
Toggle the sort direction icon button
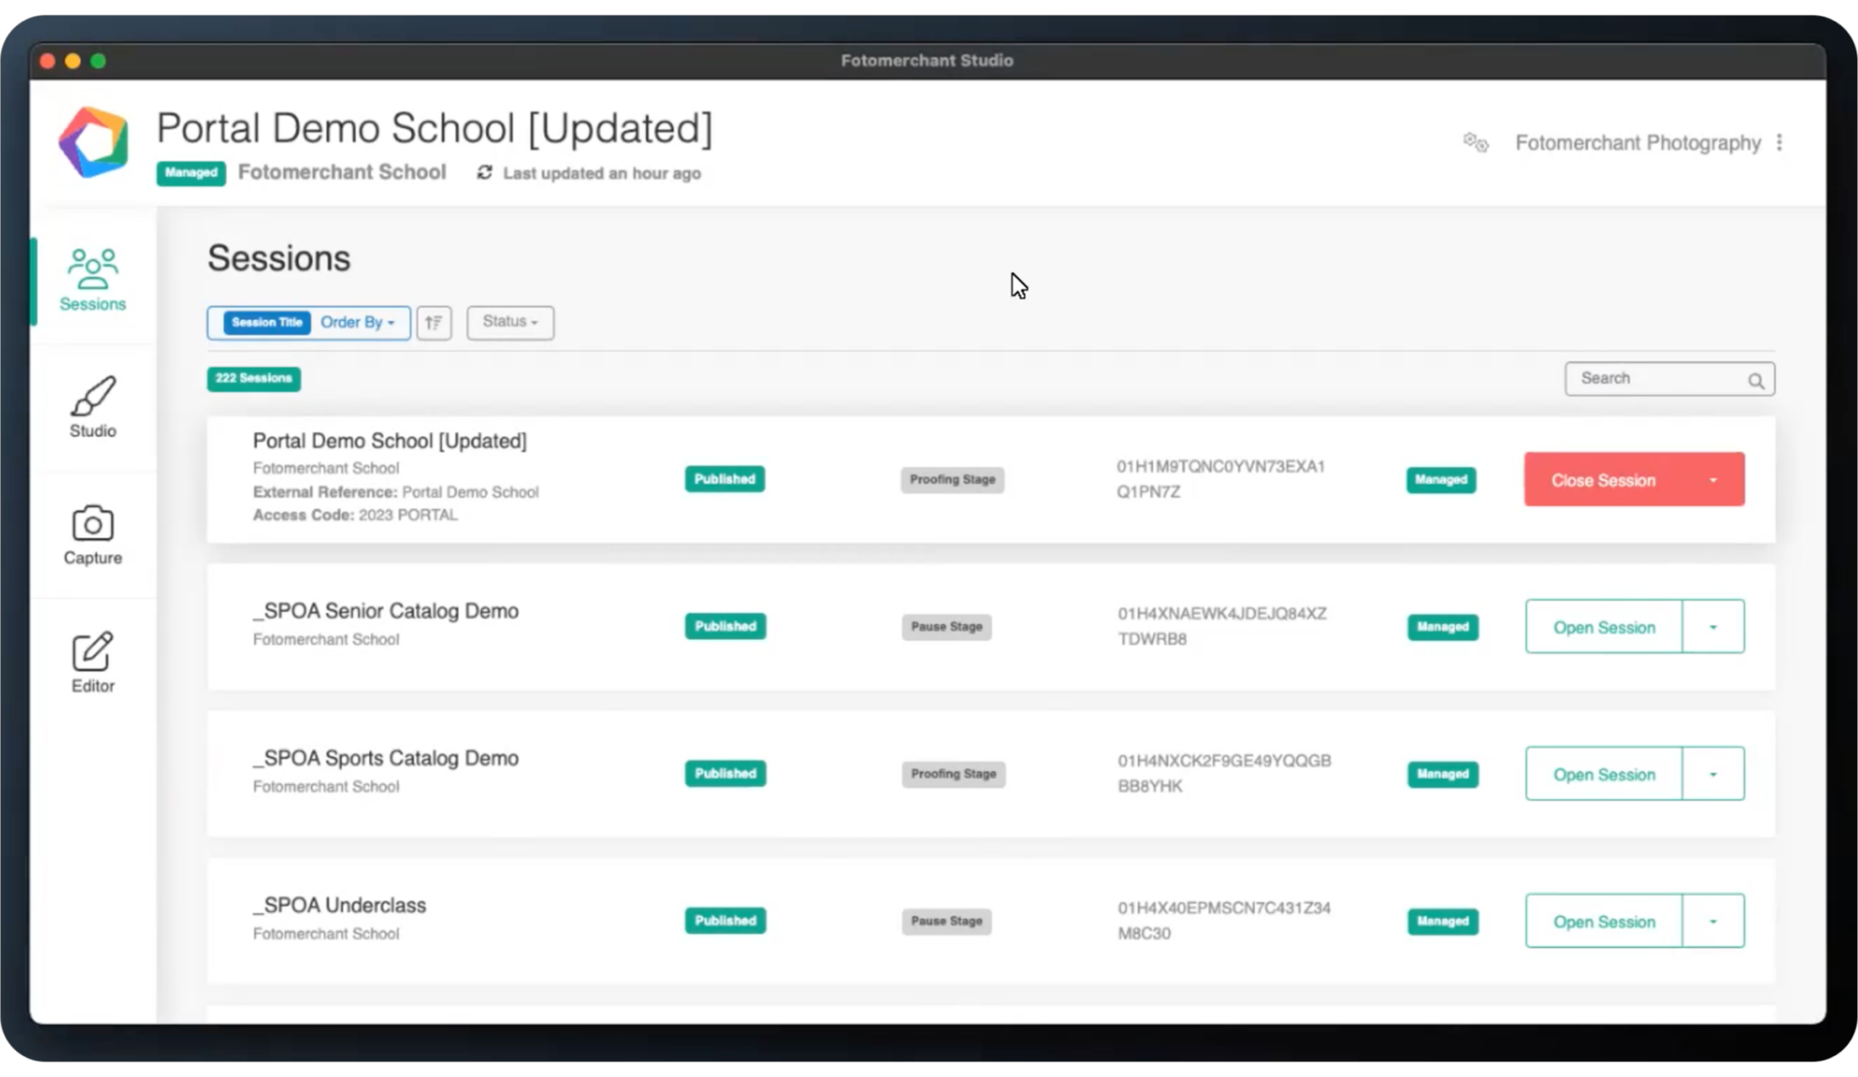(x=434, y=322)
